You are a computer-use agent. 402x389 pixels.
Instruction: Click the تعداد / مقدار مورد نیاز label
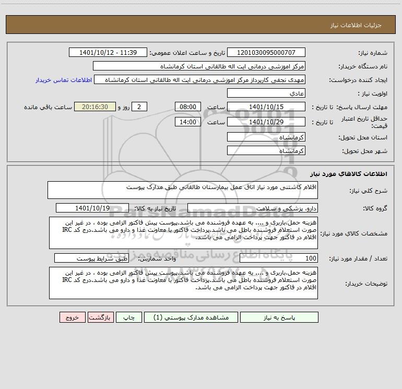click(358, 258)
